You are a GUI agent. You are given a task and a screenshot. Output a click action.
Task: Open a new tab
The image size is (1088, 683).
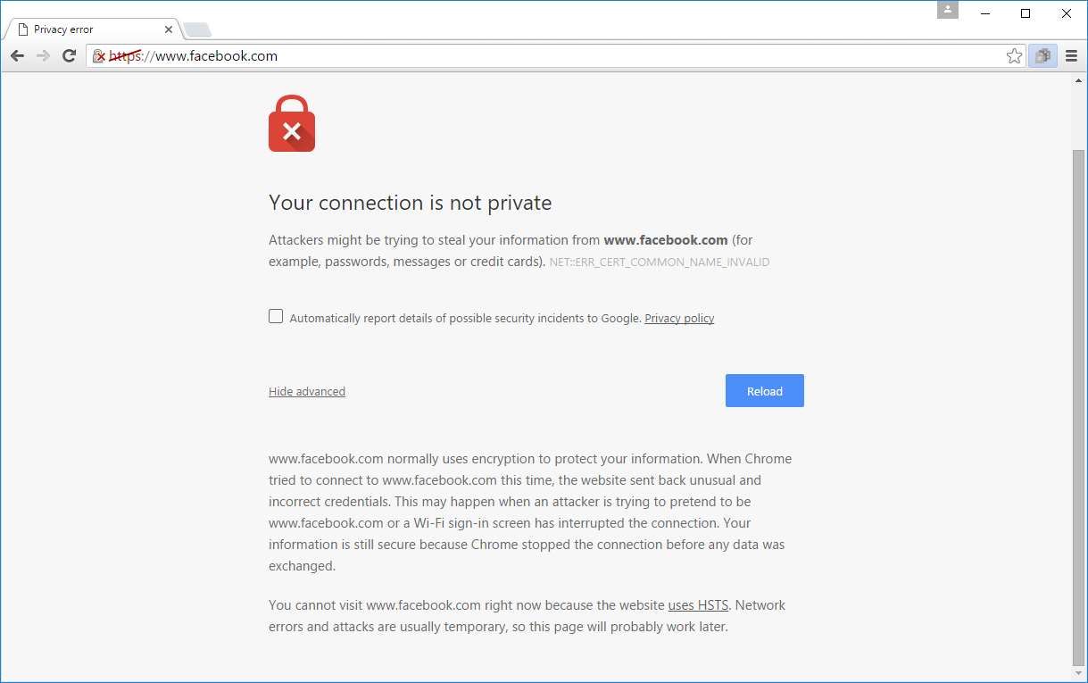click(197, 30)
